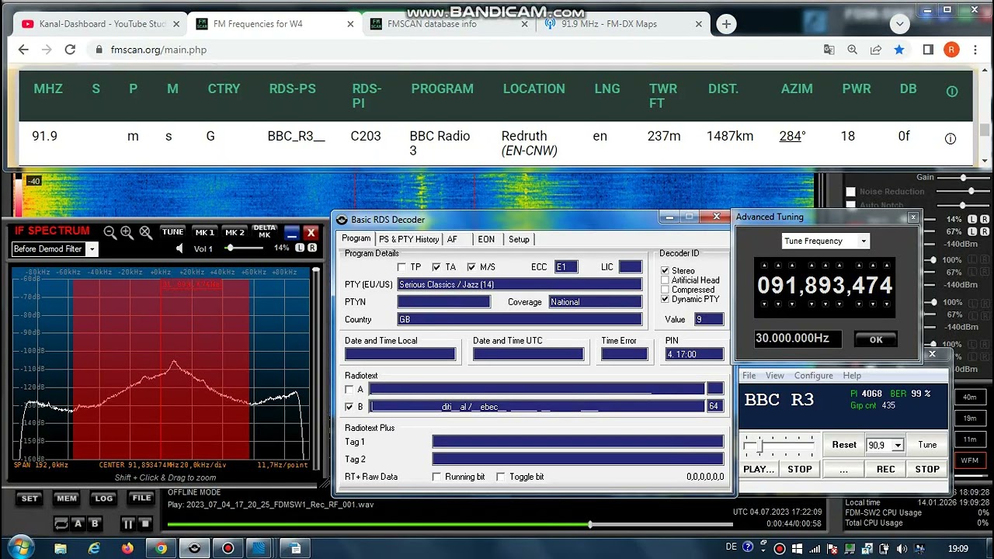Open the File menu in RDS window

point(749,376)
